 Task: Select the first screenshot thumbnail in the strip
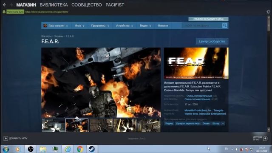pyautogui.click(x=53, y=125)
